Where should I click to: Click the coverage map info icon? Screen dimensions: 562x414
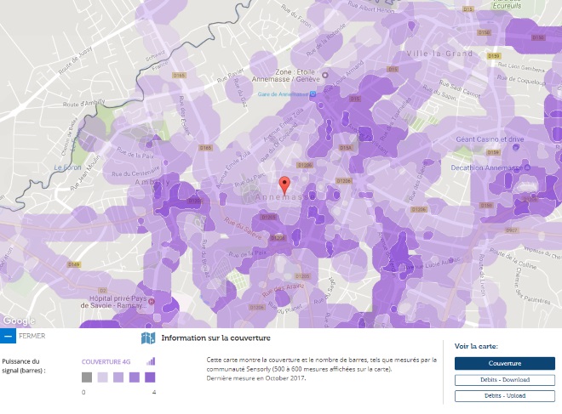(x=148, y=338)
